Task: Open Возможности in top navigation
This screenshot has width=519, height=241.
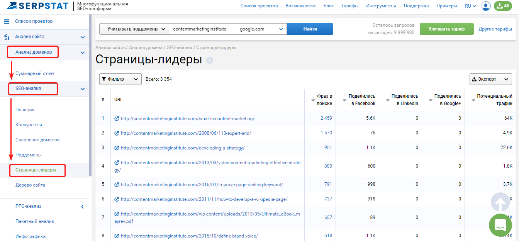Action: [300, 6]
